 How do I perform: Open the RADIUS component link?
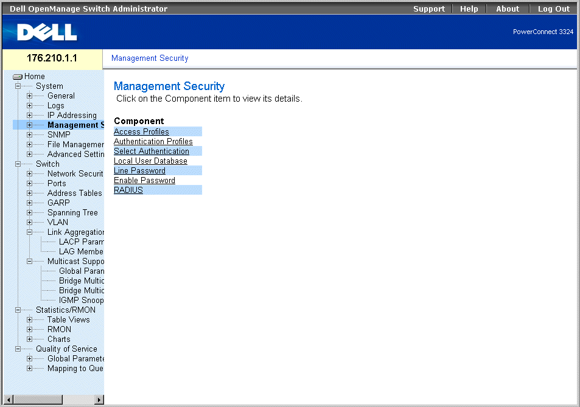(x=128, y=190)
